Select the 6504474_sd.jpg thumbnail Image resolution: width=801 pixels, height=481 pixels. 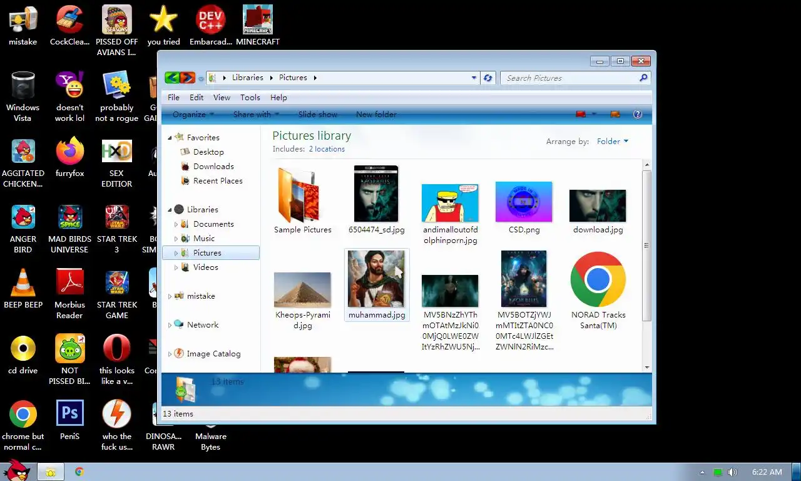click(376, 200)
